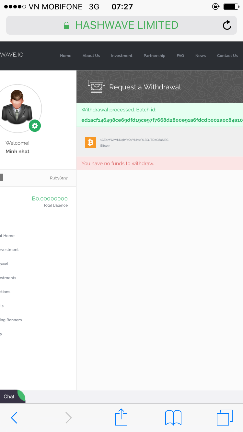243x432 pixels.
Task: Click the withdrawal ATM header icon
Action: tap(97, 86)
